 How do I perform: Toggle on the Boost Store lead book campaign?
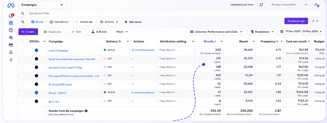37,59
